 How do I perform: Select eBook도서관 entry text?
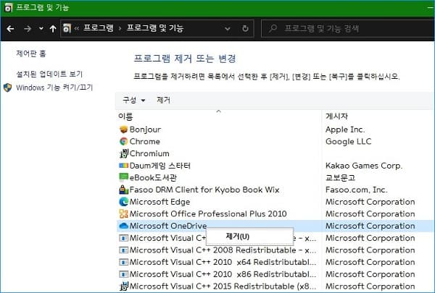tap(153, 177)
